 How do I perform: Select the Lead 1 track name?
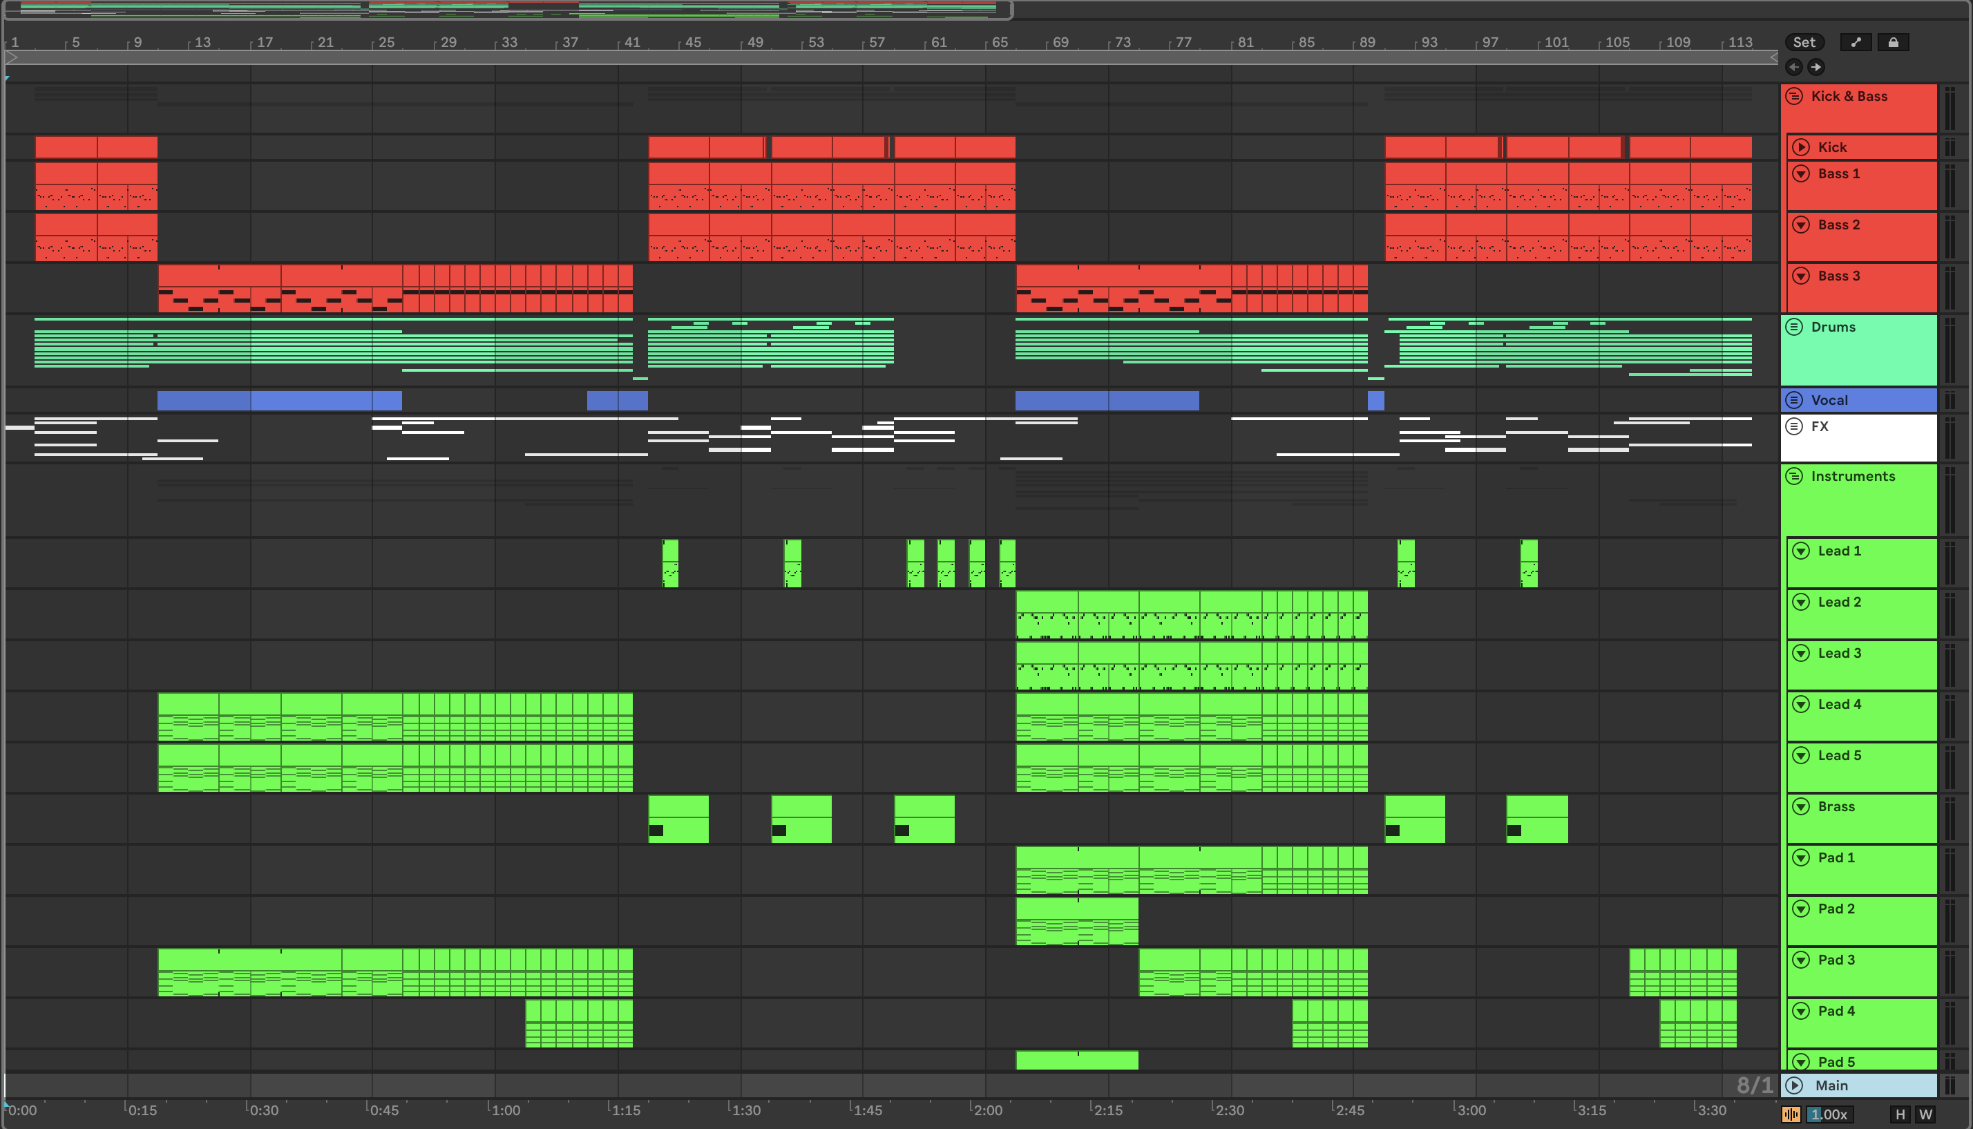point(1839,551)
